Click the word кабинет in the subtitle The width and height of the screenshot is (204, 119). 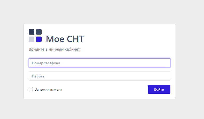72,49
